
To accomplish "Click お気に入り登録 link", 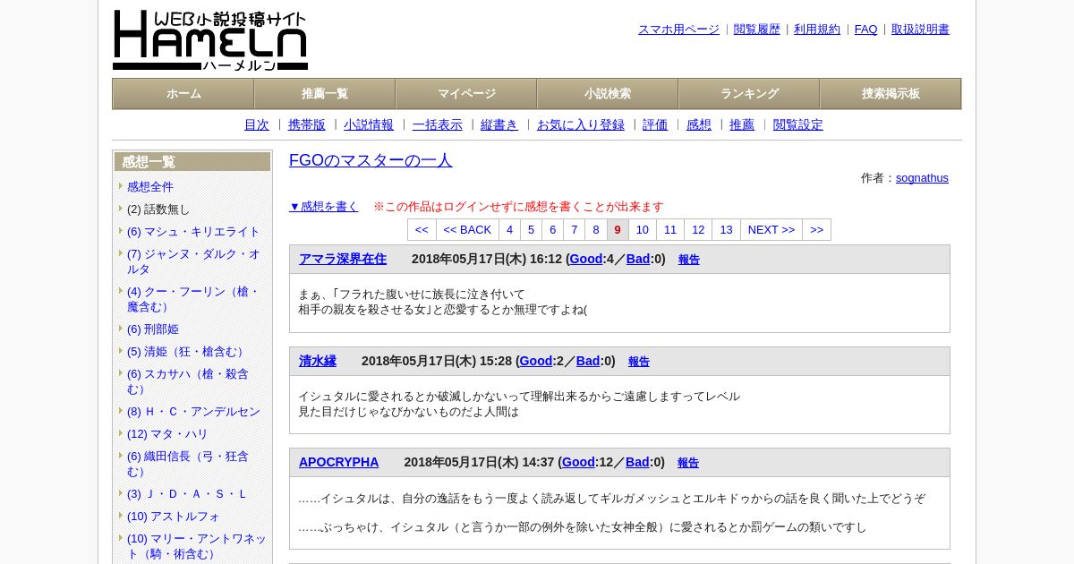I will 581,125.
